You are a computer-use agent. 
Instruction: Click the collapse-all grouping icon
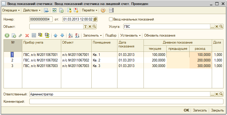47,35
